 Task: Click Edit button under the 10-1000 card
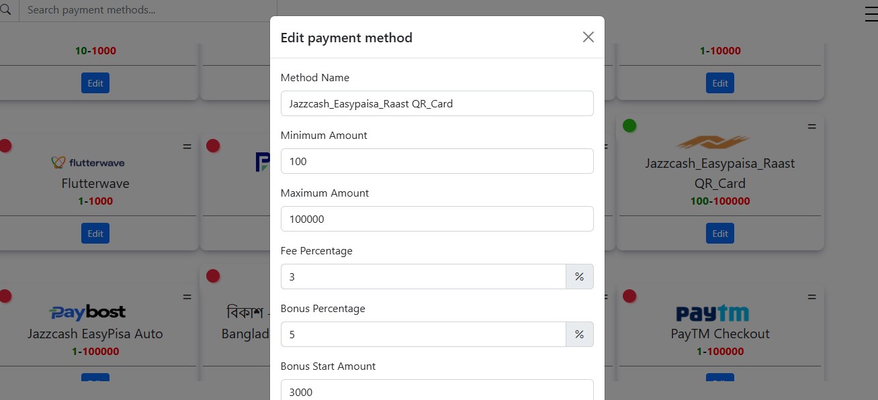(x=95, y=83)
